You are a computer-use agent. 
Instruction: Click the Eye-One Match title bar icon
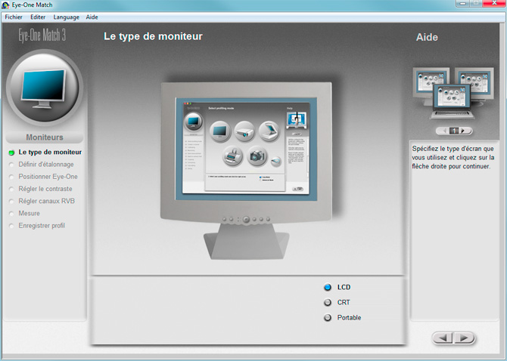point(5,5)
